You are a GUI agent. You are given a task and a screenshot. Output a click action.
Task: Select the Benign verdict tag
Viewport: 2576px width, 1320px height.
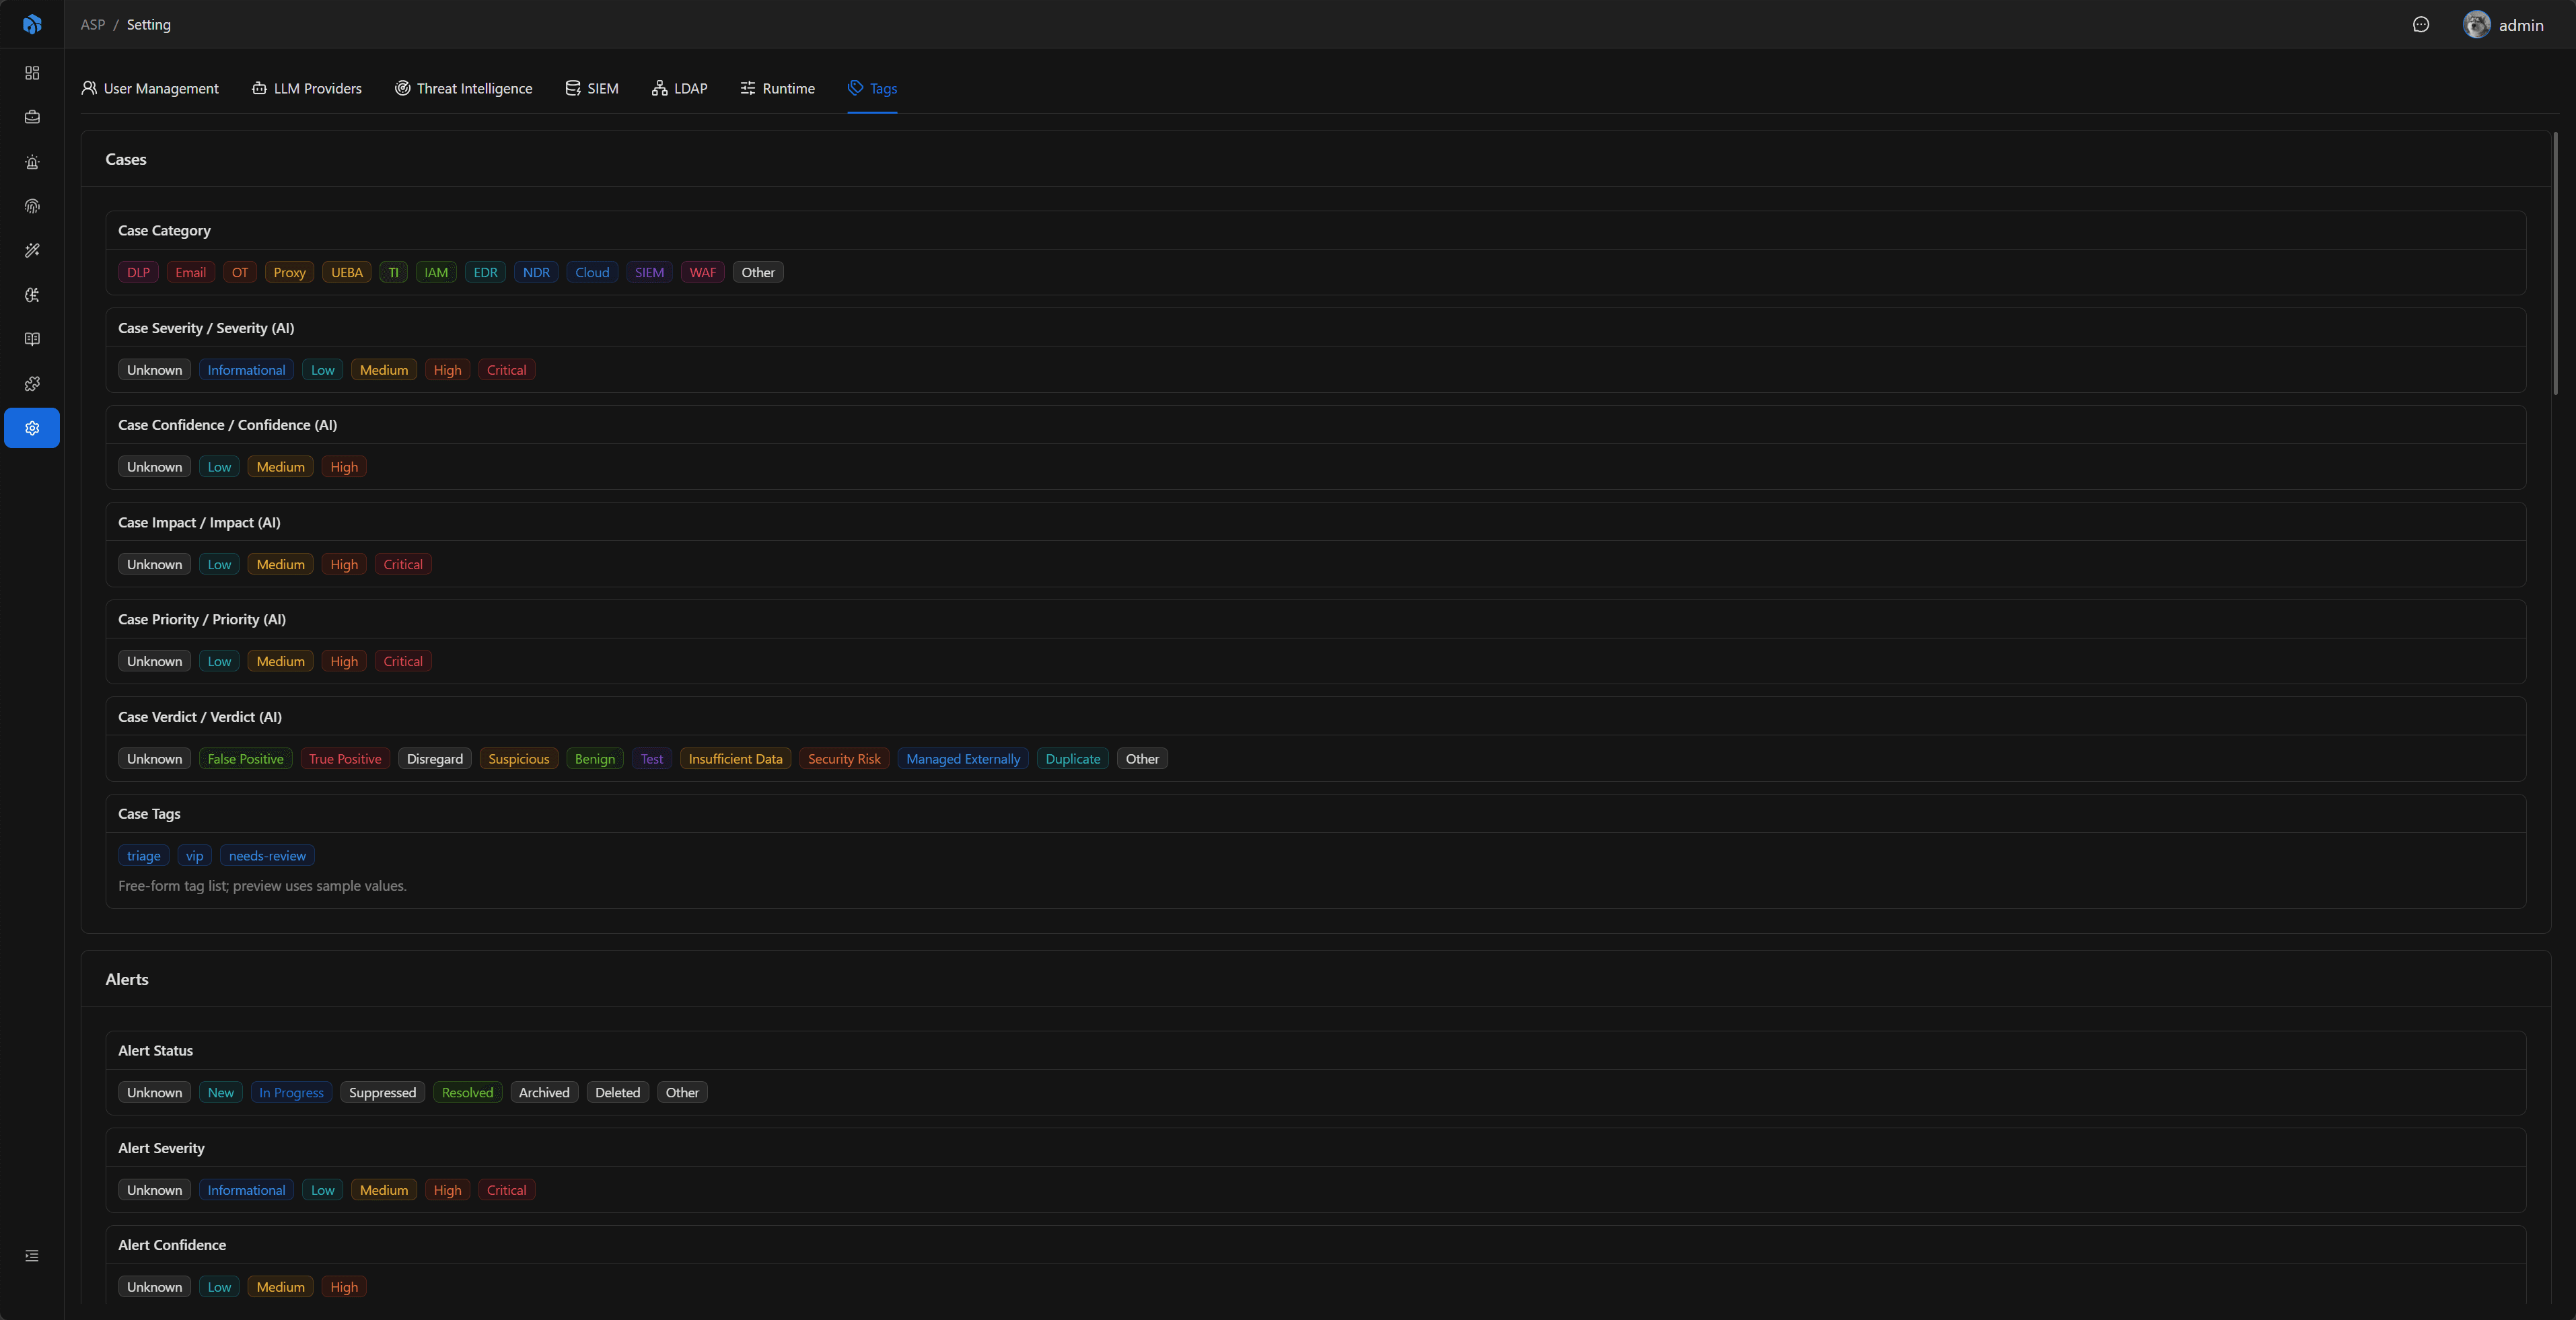595,759
